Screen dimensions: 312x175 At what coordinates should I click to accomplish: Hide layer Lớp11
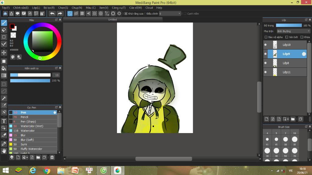point(265,72)
